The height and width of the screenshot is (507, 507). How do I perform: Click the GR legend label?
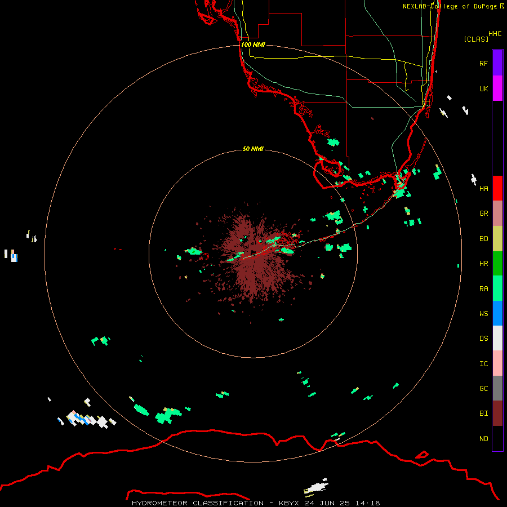click(483, 214)
